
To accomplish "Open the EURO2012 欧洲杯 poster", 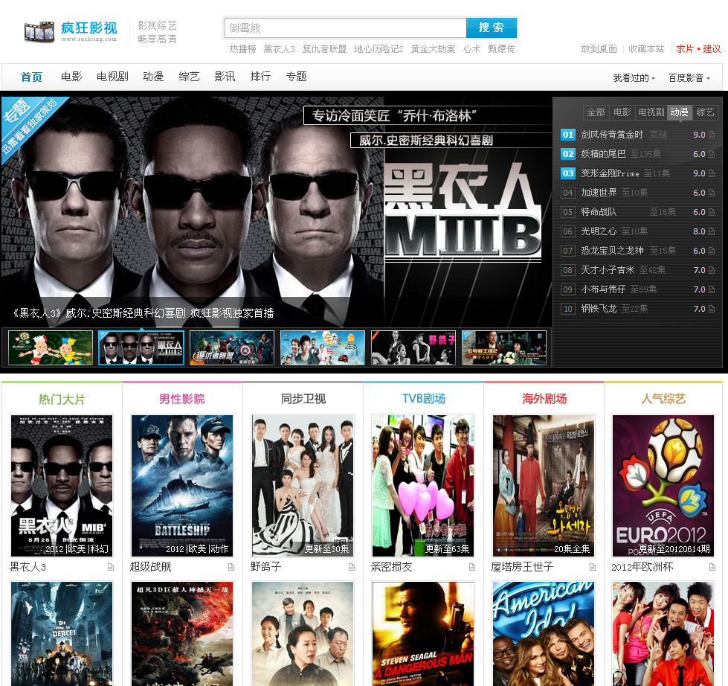I will [663, 486].
